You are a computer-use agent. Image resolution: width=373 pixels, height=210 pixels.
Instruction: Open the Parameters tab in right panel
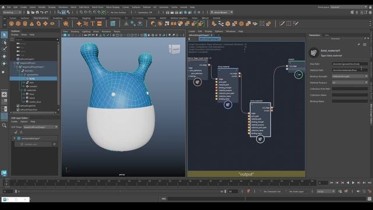coord(315,35)
